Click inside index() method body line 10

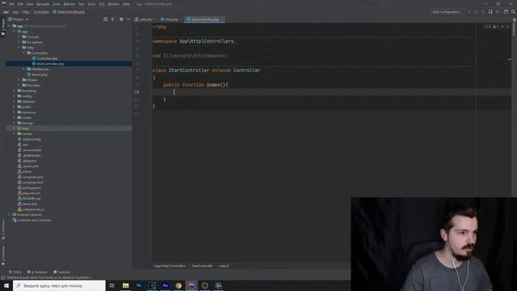tap(331, 92)
